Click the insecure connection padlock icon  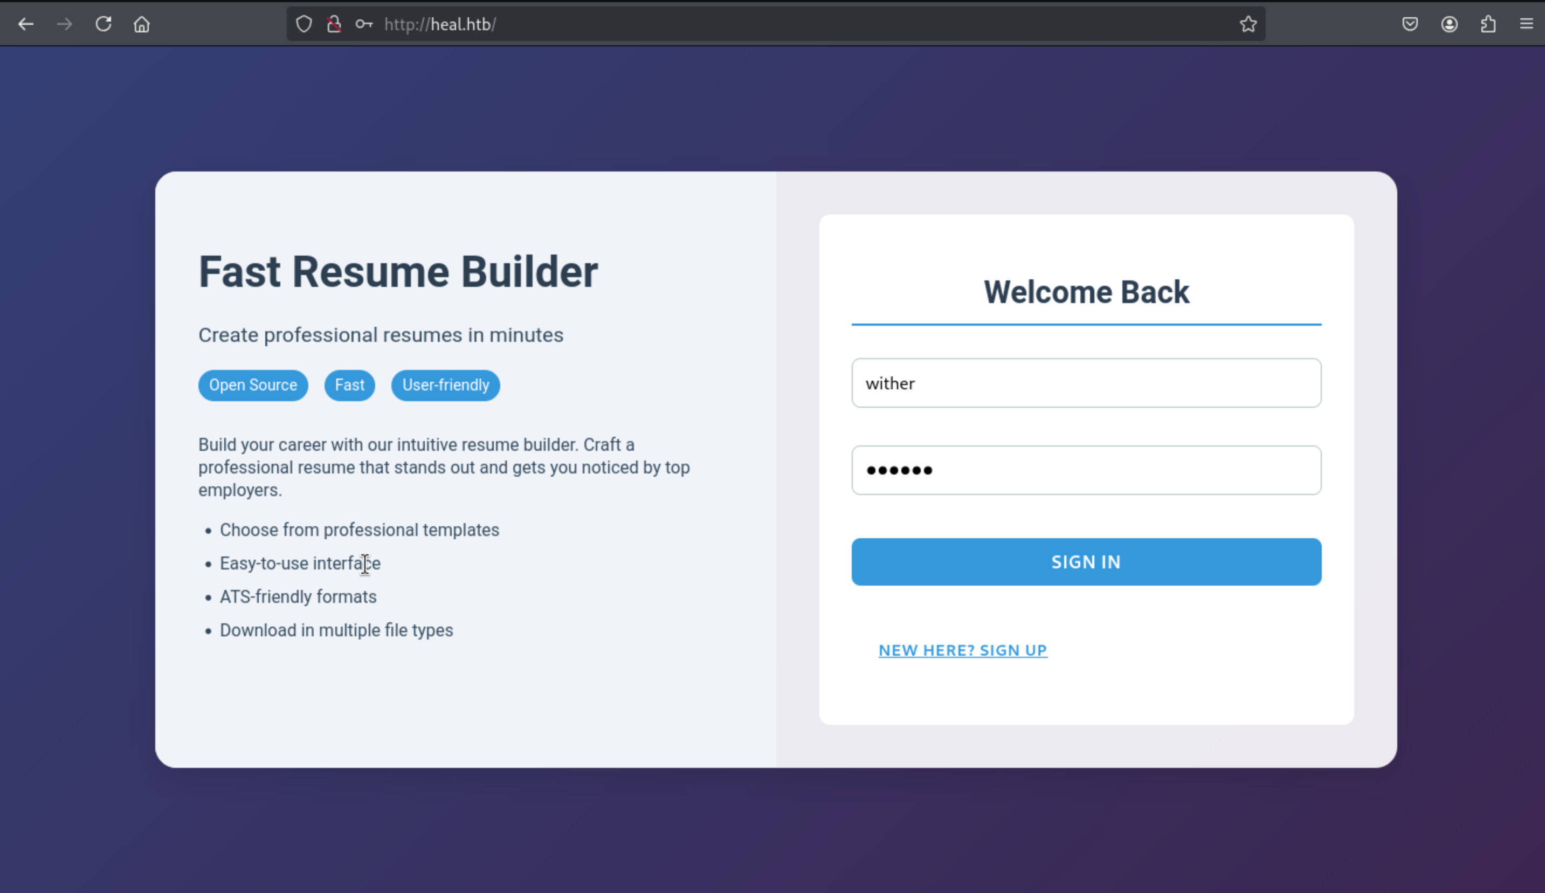click(334, 24)
